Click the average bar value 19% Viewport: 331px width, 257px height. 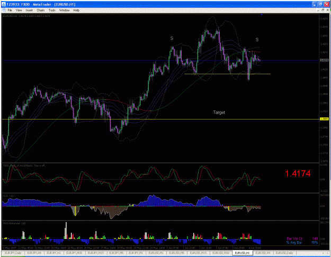coord(315,242)
